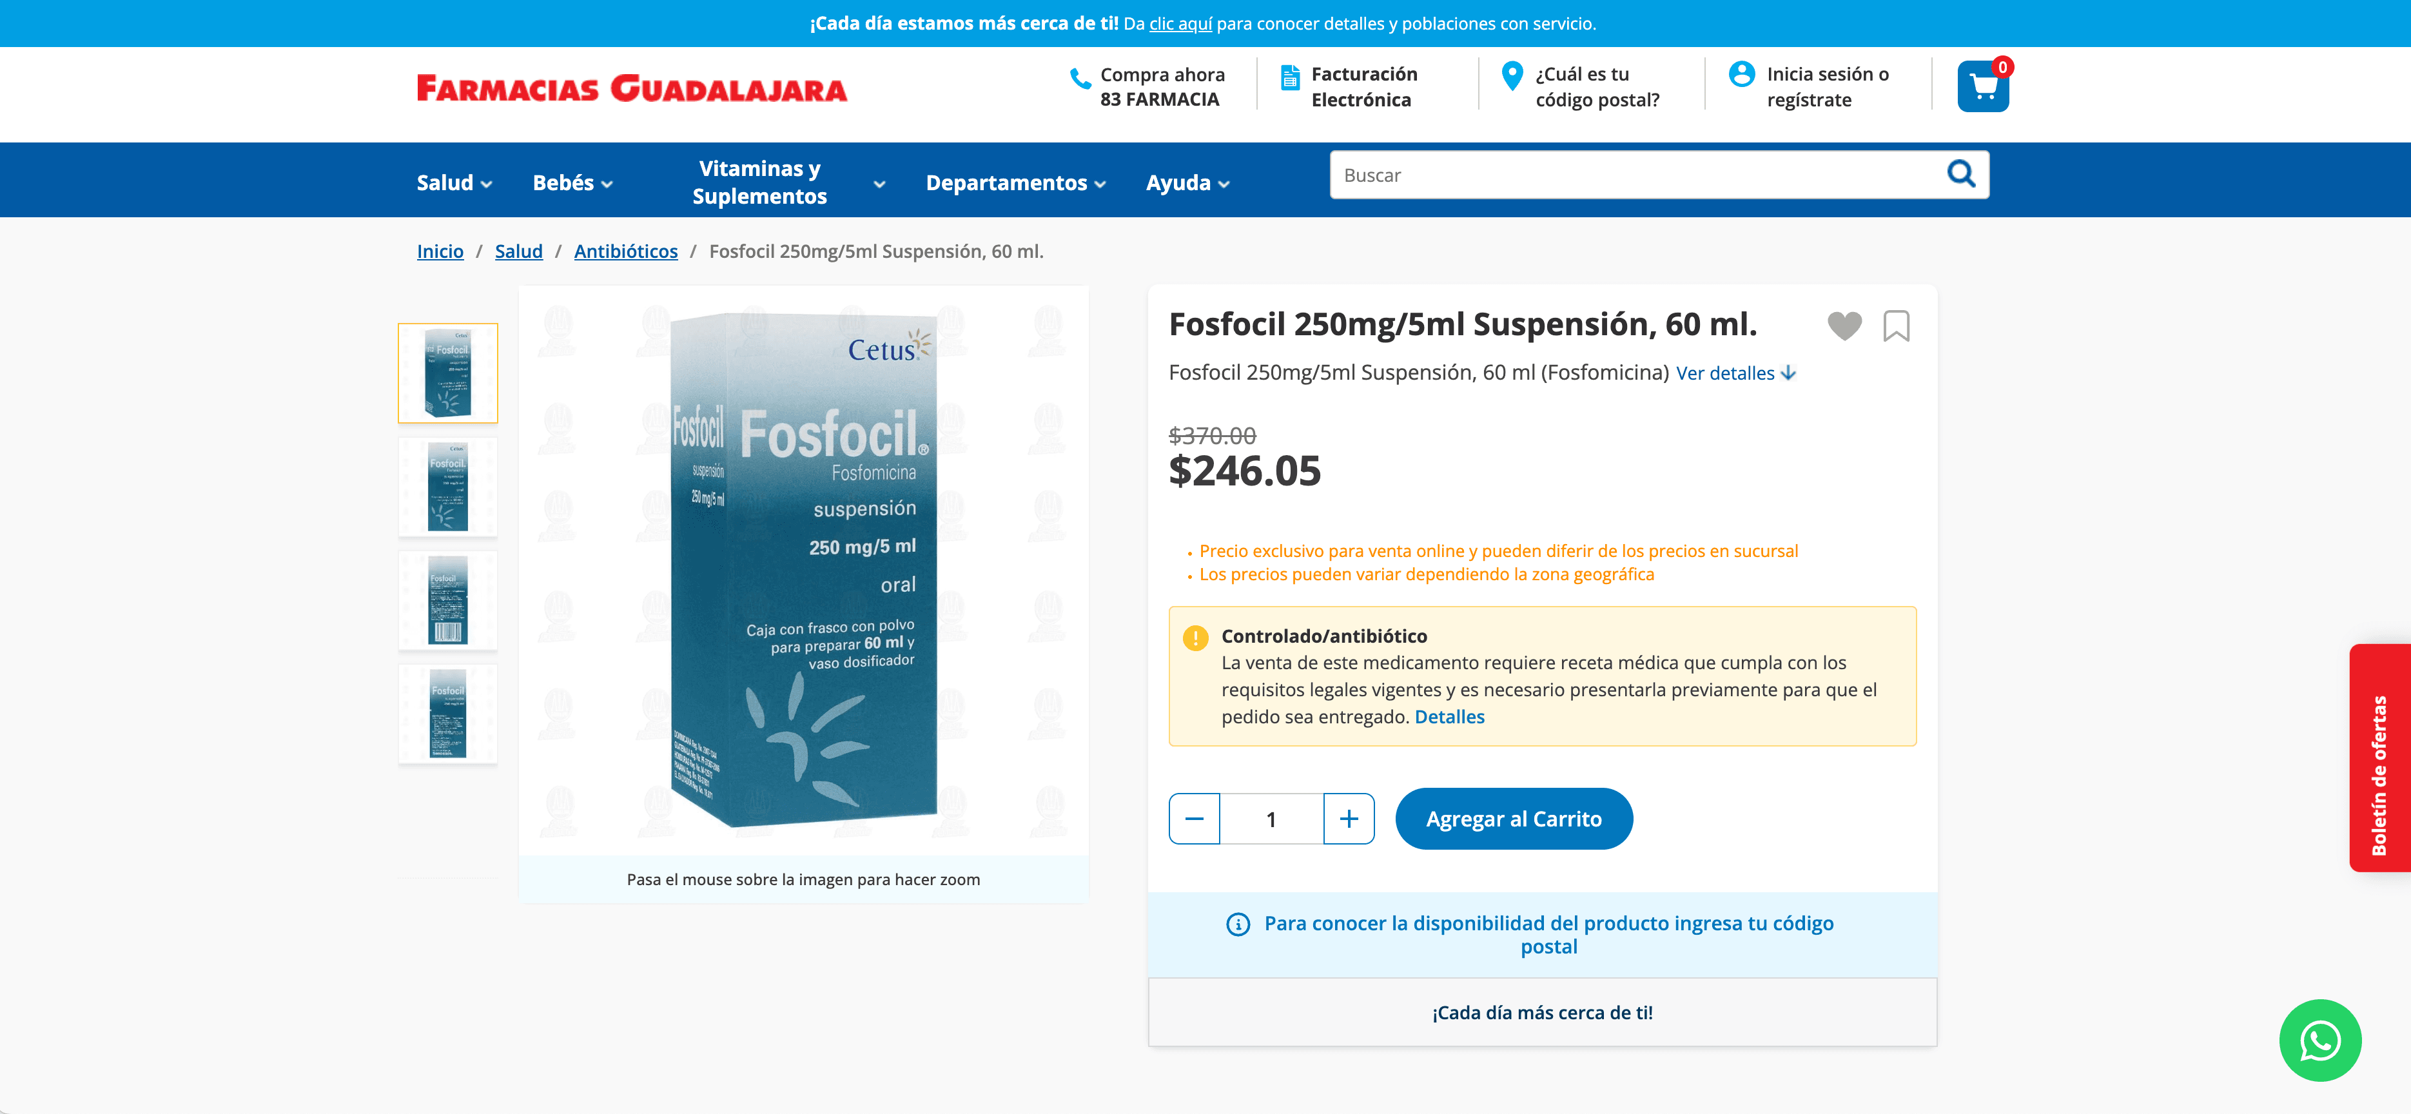Open WhatsApp chat bubble
2411x1114 pixels.
[x=2319, y=1040]
